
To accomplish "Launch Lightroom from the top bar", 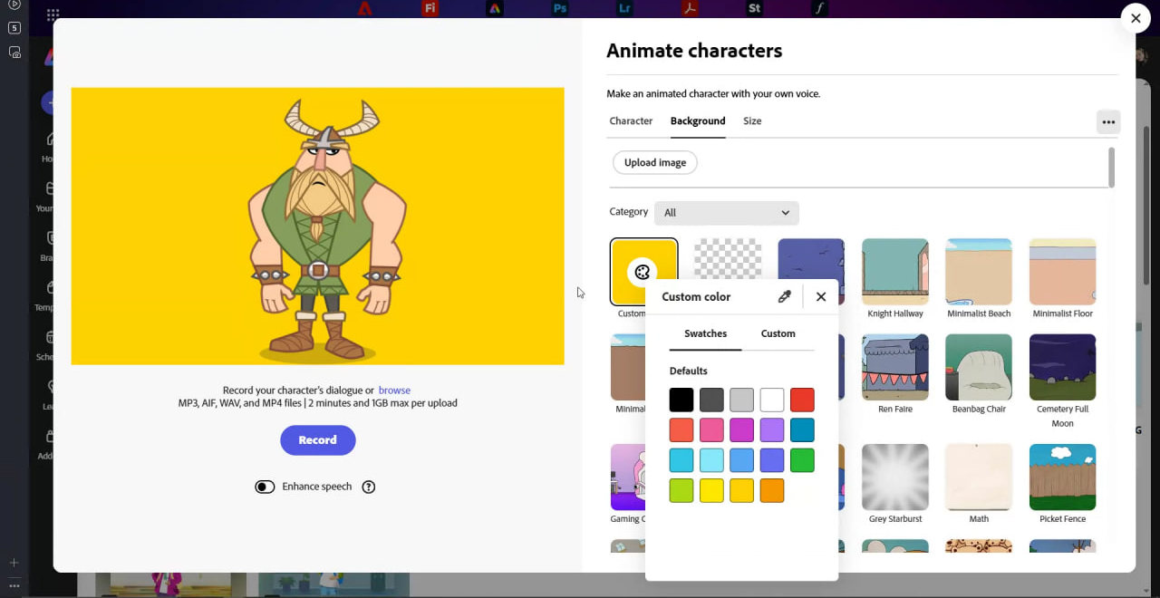I will [x=624, y=8].
